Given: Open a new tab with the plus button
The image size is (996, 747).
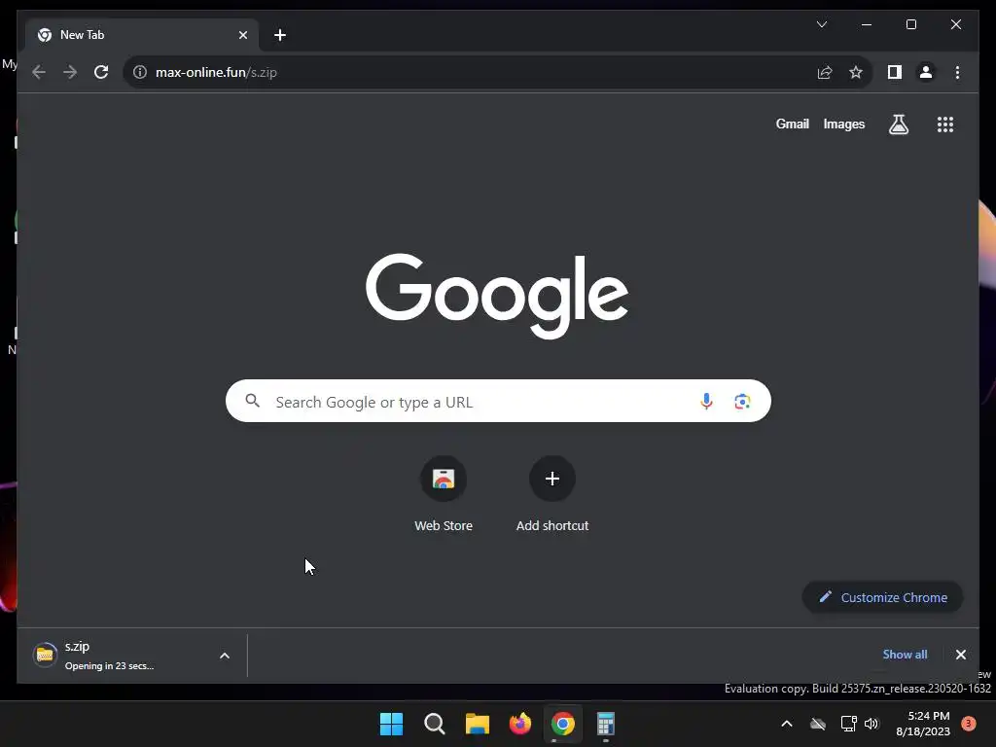Looking at the screenshot, I should coord(279,35).
